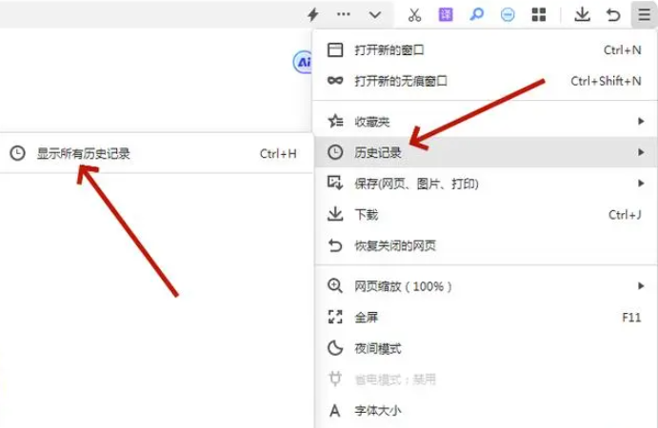Viewport: 658px width, 428px height.
Task: Click the save image icon in menu
Action: click(335, 183)
